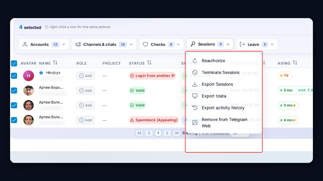
Task: Sort by Name using arrows icon
Action: [x=55, y=63]
